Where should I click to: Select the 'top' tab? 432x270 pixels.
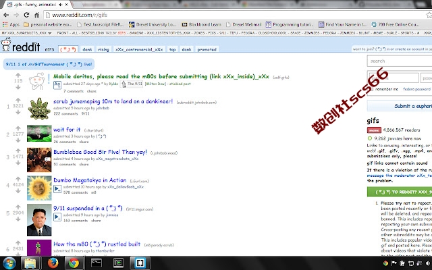(173, 49)
